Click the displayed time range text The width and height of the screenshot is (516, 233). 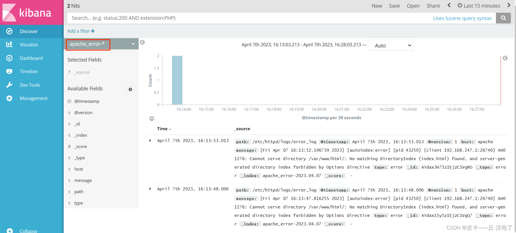[301, 45]
